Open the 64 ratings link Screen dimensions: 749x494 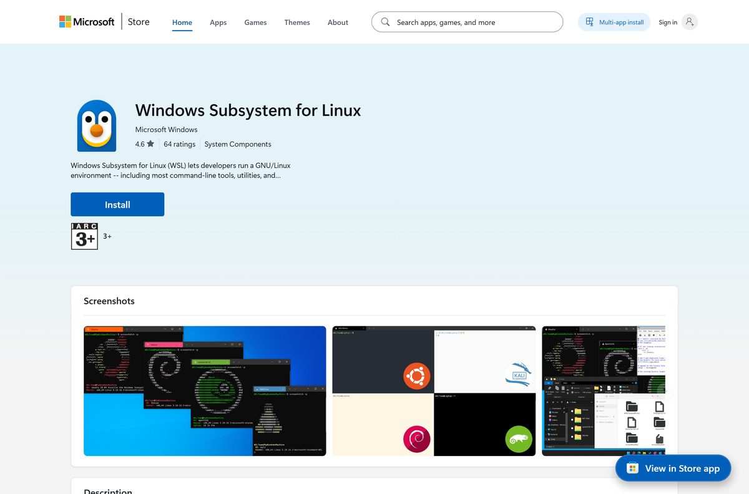point(180,144)
